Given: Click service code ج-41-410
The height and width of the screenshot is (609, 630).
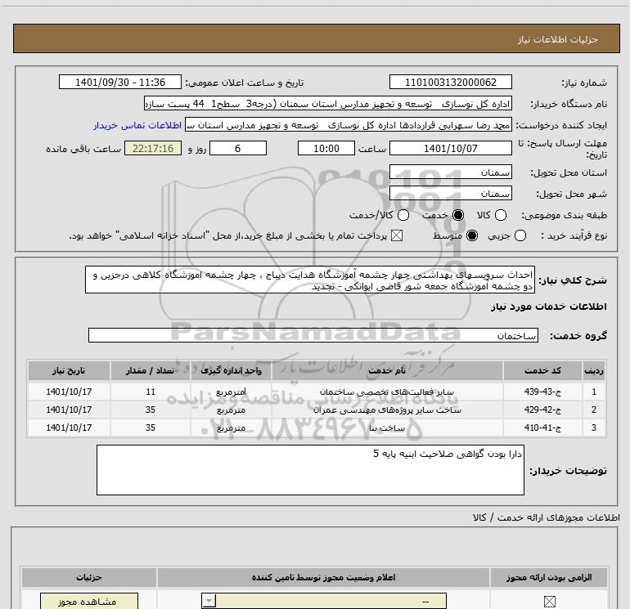Looking at the screenshot, I should (x=542, y=428).
